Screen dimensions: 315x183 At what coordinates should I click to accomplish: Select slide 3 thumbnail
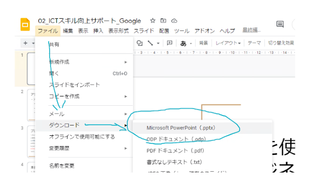(31, 142)
